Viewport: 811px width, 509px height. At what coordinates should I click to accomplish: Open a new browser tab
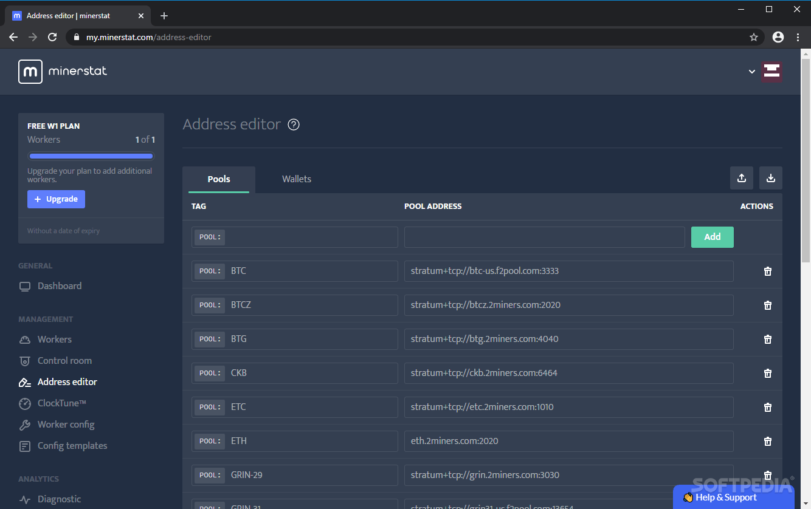[164, 16]
